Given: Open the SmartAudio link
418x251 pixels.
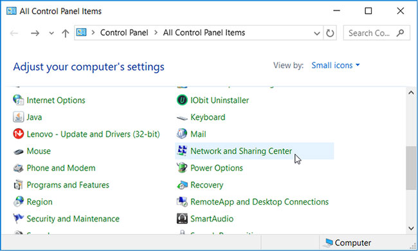Looking at the screenshot, I should 212,219.
